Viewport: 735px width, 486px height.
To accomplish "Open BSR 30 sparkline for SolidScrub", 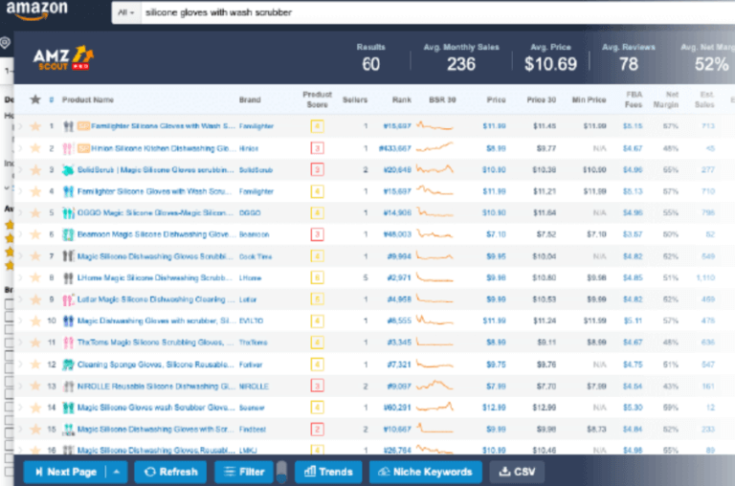I will pos(435,169).
